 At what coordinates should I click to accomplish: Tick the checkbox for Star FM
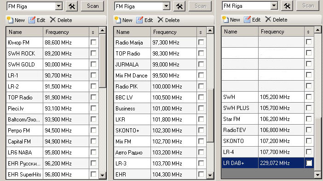point(309,119)
